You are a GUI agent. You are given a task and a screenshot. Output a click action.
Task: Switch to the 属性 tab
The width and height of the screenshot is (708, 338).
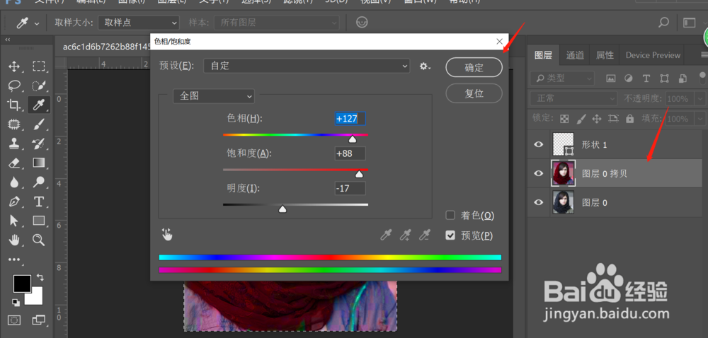[605, 55]
